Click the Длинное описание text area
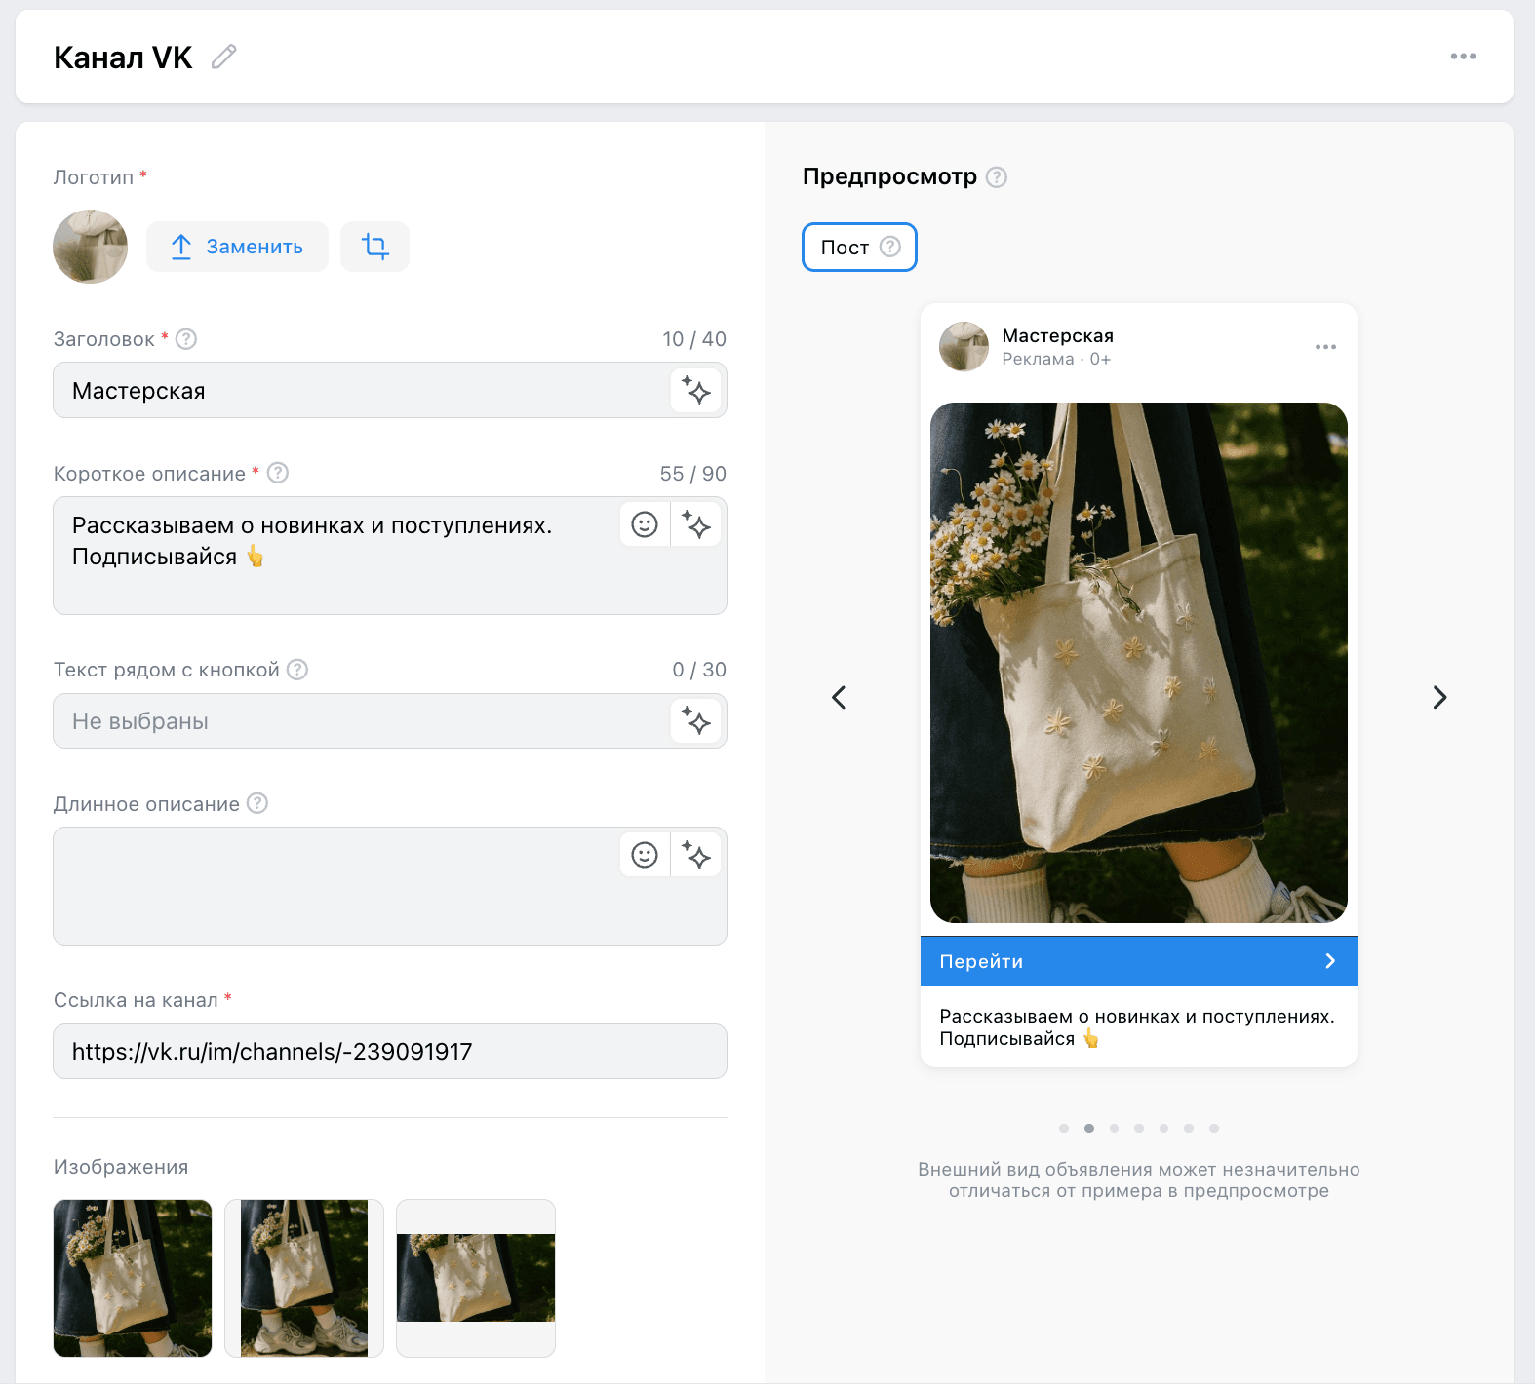 click(x=390, y=886)
